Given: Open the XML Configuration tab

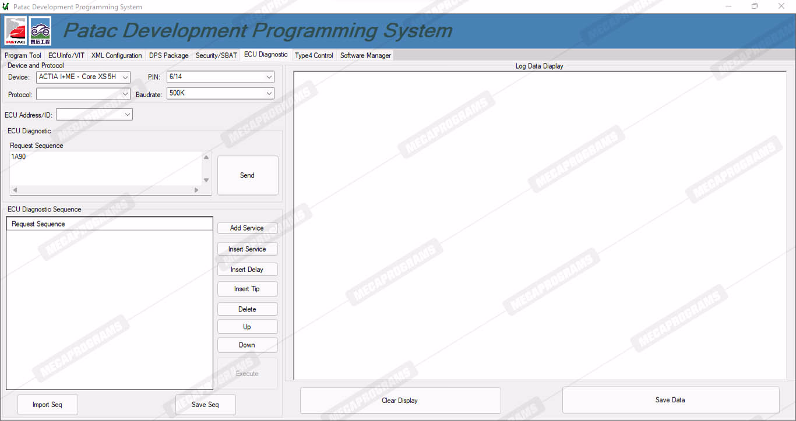Looking at the screenshot, I should (x=117, y=55).
